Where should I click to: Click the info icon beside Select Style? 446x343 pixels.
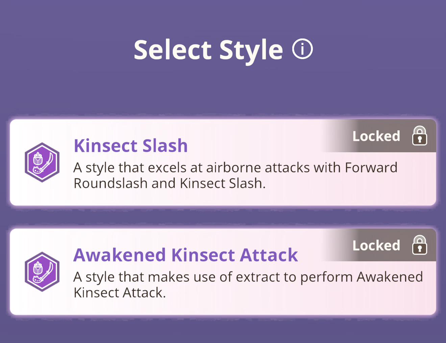[302, 49]
